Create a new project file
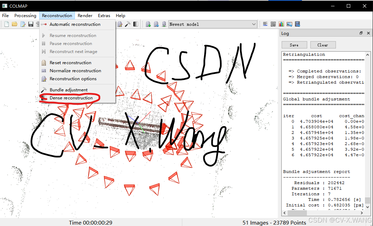Viewport: 373px width, 226px height. point(6,24)
